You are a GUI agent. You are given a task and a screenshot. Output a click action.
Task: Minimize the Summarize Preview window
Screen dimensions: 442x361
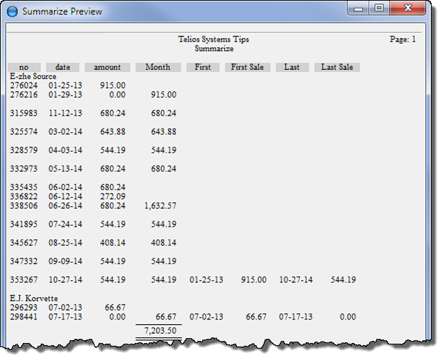tap(359, 8)
